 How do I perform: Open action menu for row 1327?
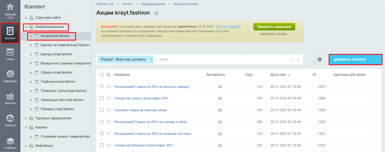[x=109, y=86]
